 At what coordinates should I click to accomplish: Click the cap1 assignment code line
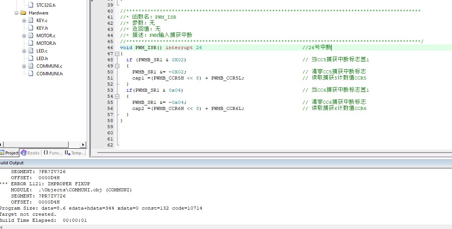coord(188,78)
